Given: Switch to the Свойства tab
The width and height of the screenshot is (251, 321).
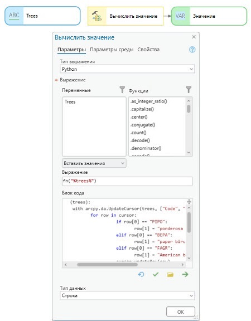Looking at the screenshot, I should click(148, 50).
